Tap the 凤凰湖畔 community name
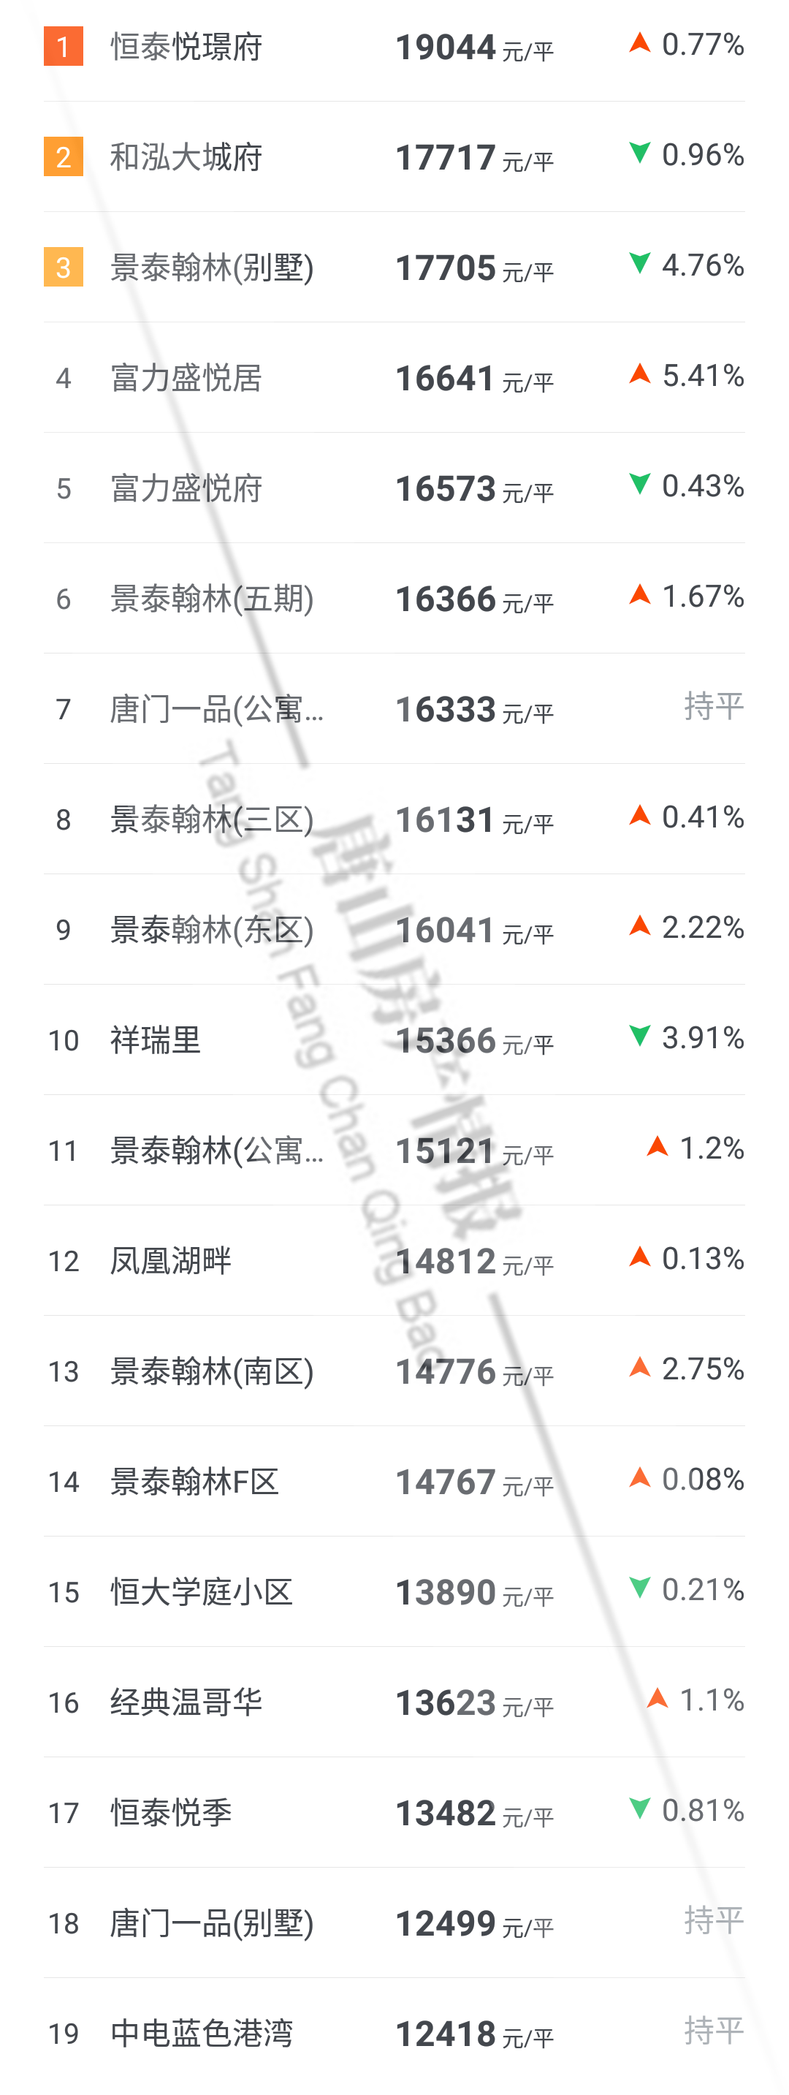Image resolution: width=789 pixels, height=2095 pixels. (x=171, y=1262)
